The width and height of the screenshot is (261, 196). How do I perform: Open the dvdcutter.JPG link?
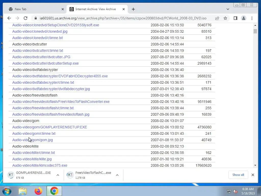[x=41, y=57]
